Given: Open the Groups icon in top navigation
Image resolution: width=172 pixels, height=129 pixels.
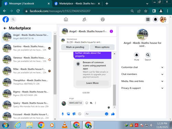Looking at the screenshot, I should [103, 19].
